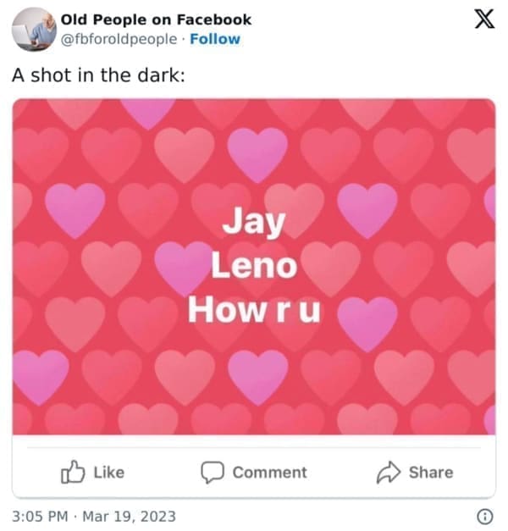Screen dimensions: 508x531
Task: Click the "Jay Leno How r u" text
Action: pyautogui.click(x=255, y=266)
